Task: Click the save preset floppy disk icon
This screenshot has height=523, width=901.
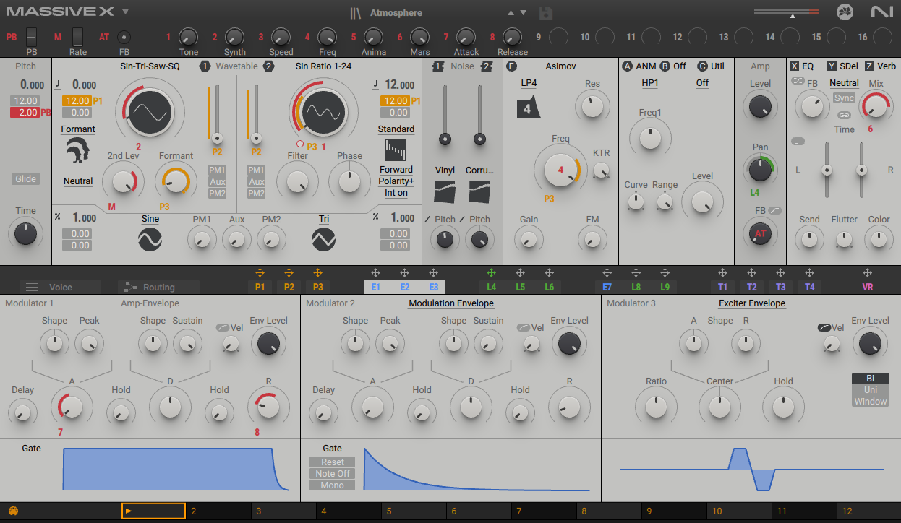Action: coord(546,13)
